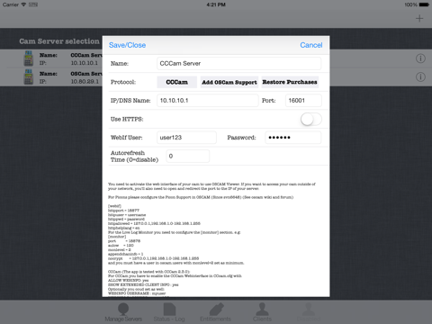The image size is (432, 324).
Task: Tap Save/Close in the server dialog
Action: pos(127,45)
